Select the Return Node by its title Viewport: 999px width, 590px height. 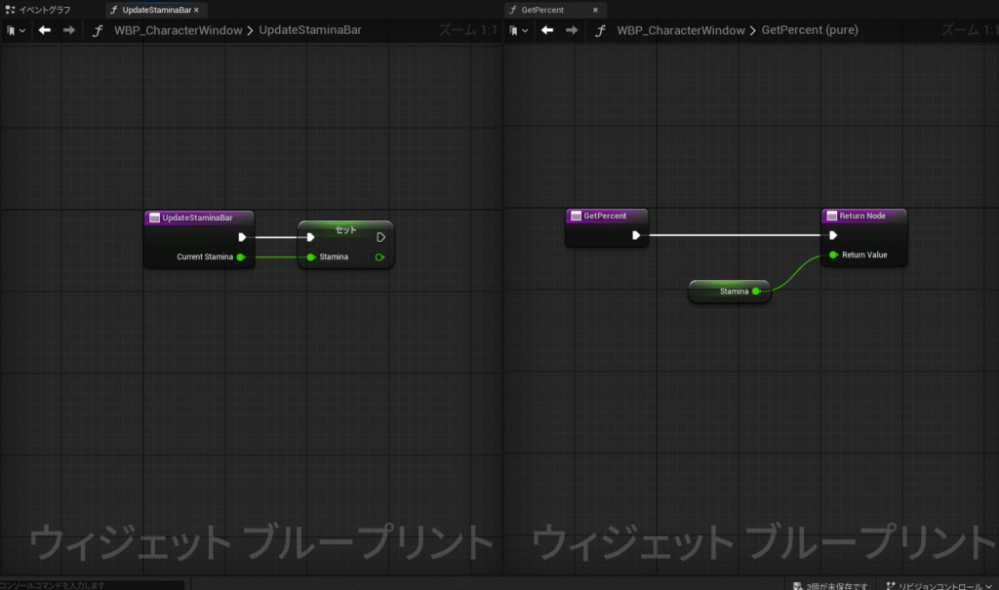tap(864, 216)
